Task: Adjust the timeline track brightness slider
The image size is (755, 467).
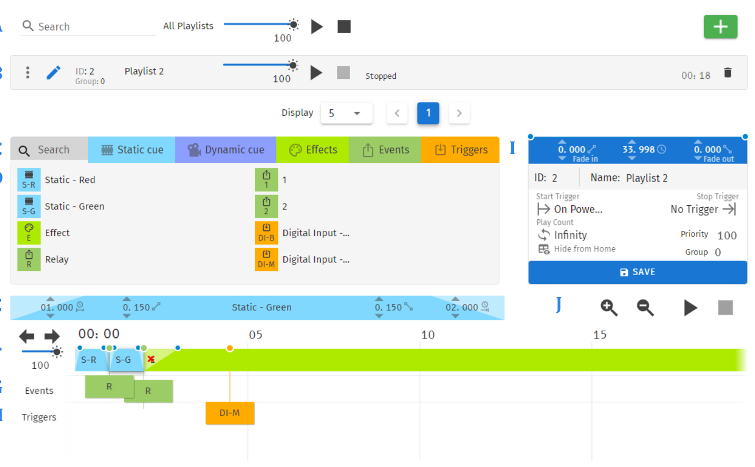Action: click(x=42, y=352)
